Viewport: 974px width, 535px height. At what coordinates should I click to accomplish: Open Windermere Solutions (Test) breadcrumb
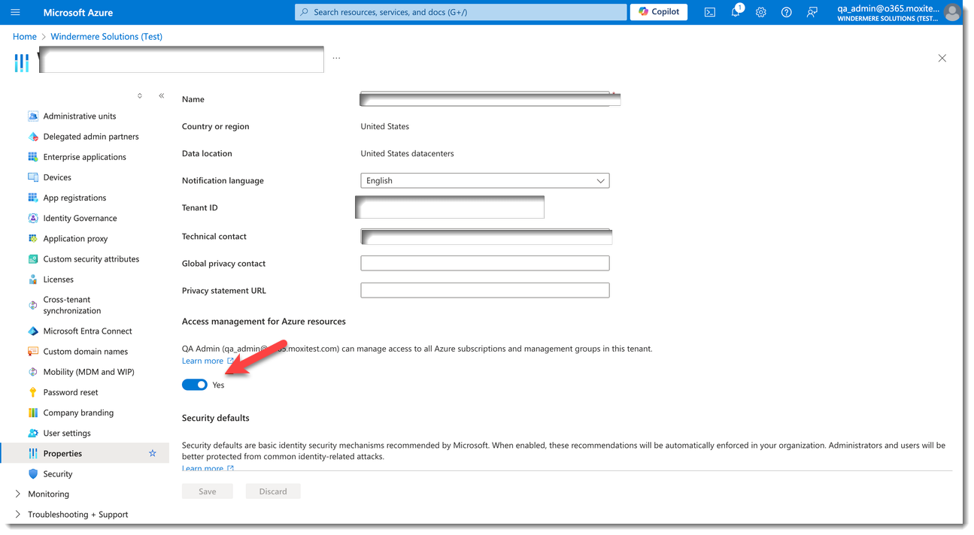click(107, 36)
